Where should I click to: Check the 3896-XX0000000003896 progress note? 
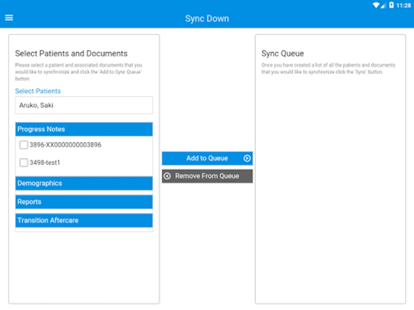click(x=24, y=145)
